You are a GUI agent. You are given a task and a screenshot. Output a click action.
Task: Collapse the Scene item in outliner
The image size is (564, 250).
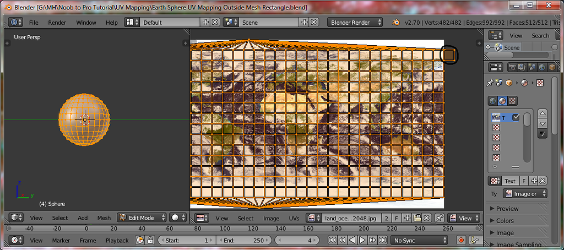[x=488, y=47]
